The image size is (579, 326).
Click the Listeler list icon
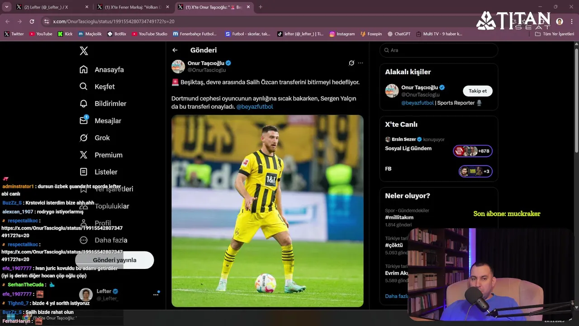[x=84, y=172]
